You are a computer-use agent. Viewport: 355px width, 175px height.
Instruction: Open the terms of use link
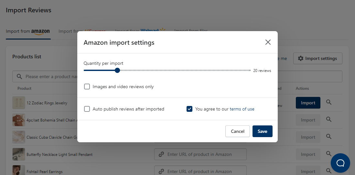242,109
